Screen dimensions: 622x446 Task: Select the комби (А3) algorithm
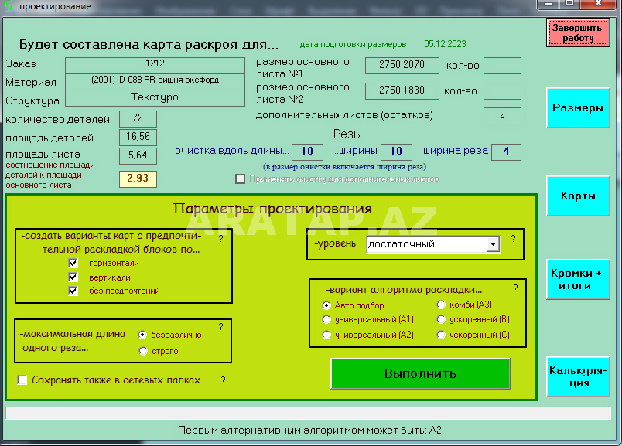[x=441, y=305]
